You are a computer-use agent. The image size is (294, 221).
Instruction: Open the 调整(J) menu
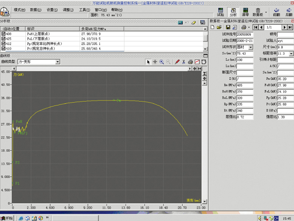click(x=68, y=10)
